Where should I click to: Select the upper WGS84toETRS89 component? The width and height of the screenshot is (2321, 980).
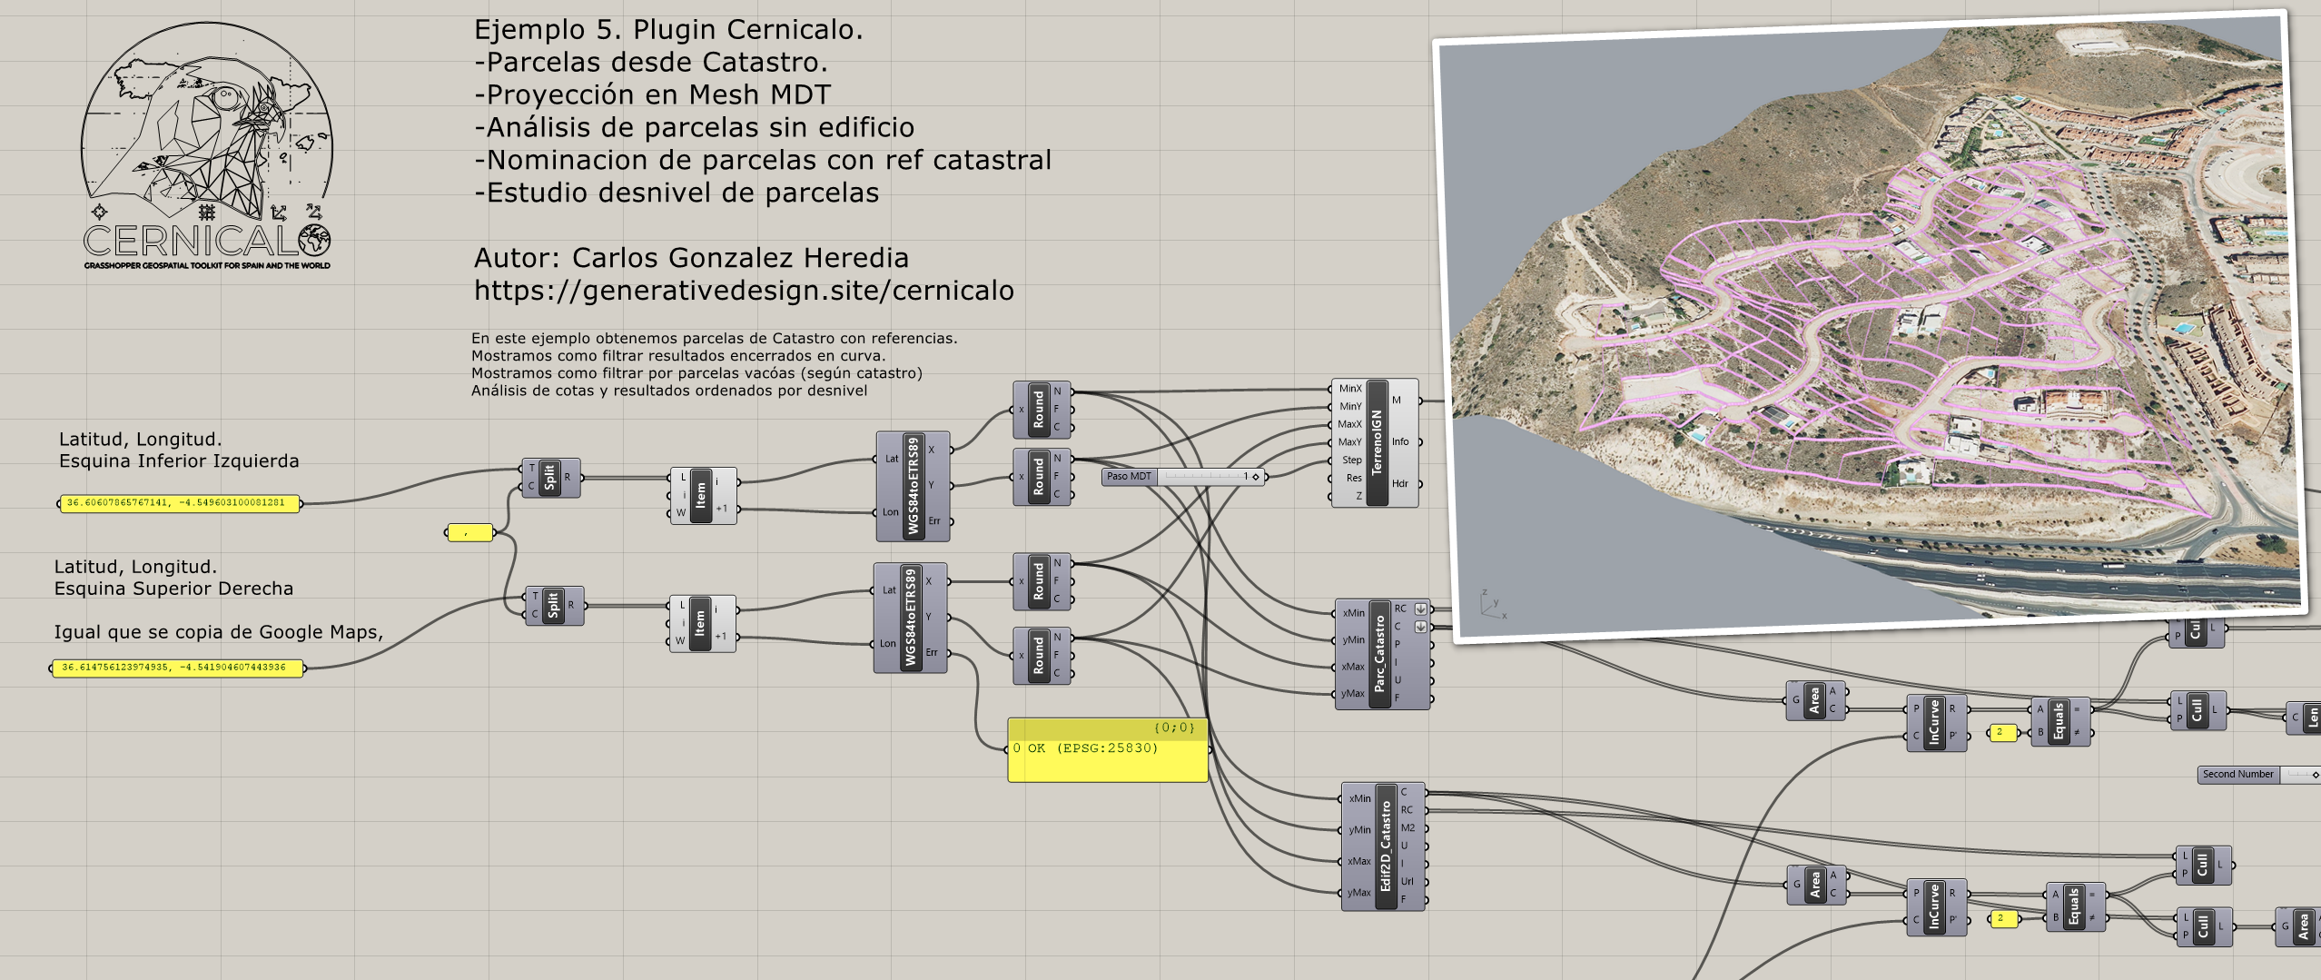coord(913,486)
